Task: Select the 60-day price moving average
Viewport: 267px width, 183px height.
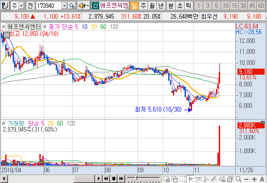Action: (103, 27)
